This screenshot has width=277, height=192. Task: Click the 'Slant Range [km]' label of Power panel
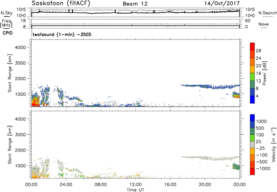point(10,73)
